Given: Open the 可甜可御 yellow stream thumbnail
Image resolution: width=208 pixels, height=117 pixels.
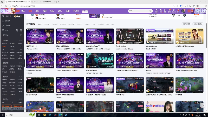Looking at the screenshot, I should pyautogui.click(x=190, y=36).
